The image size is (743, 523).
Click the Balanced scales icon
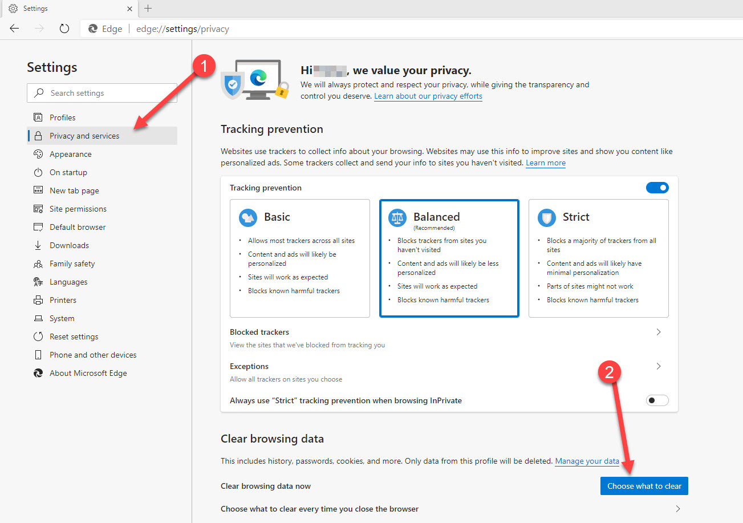click(397, 217)
